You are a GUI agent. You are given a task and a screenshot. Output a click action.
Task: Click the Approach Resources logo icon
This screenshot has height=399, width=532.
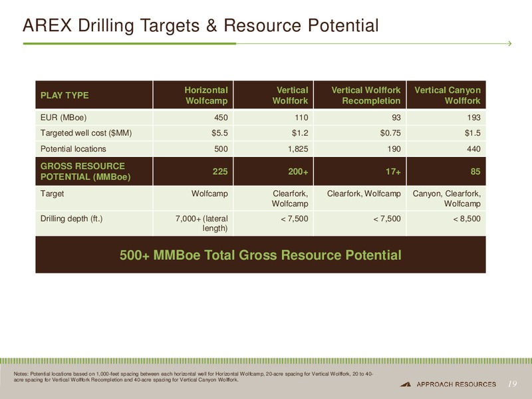point(405,384)
